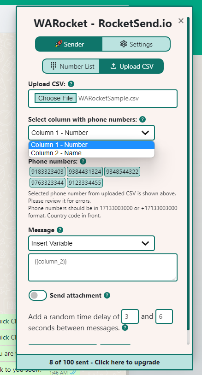Click the Message help icon
Image resolution: width=202 pixels, height=375 pixels.
pos(60,230)
